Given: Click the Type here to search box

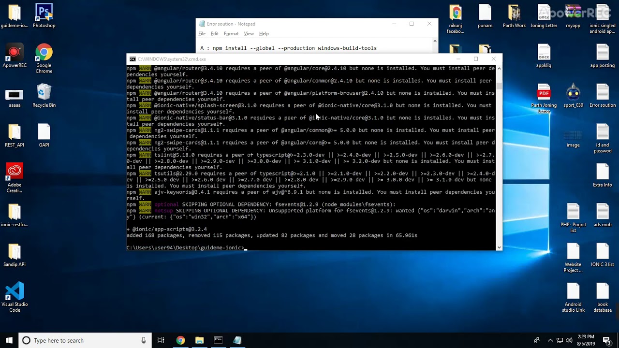Looking at the screenshot, I should tap(85, 340).
